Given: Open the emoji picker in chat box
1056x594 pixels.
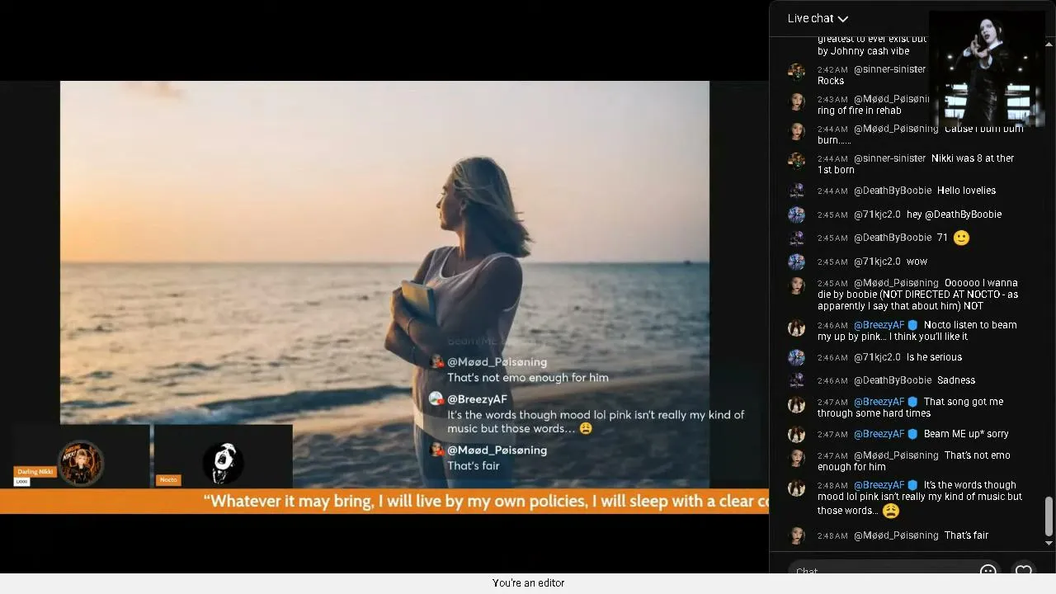Looking at the screenshot, I should click(x=988, y=571).
